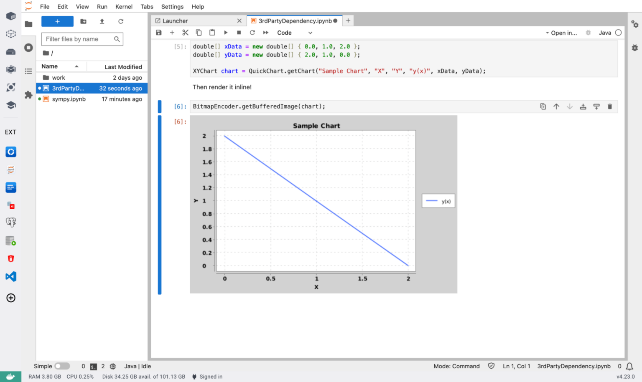Click the blue new launcher button
642x382 pixels.
pyautogui.click(x=57, y=21)
